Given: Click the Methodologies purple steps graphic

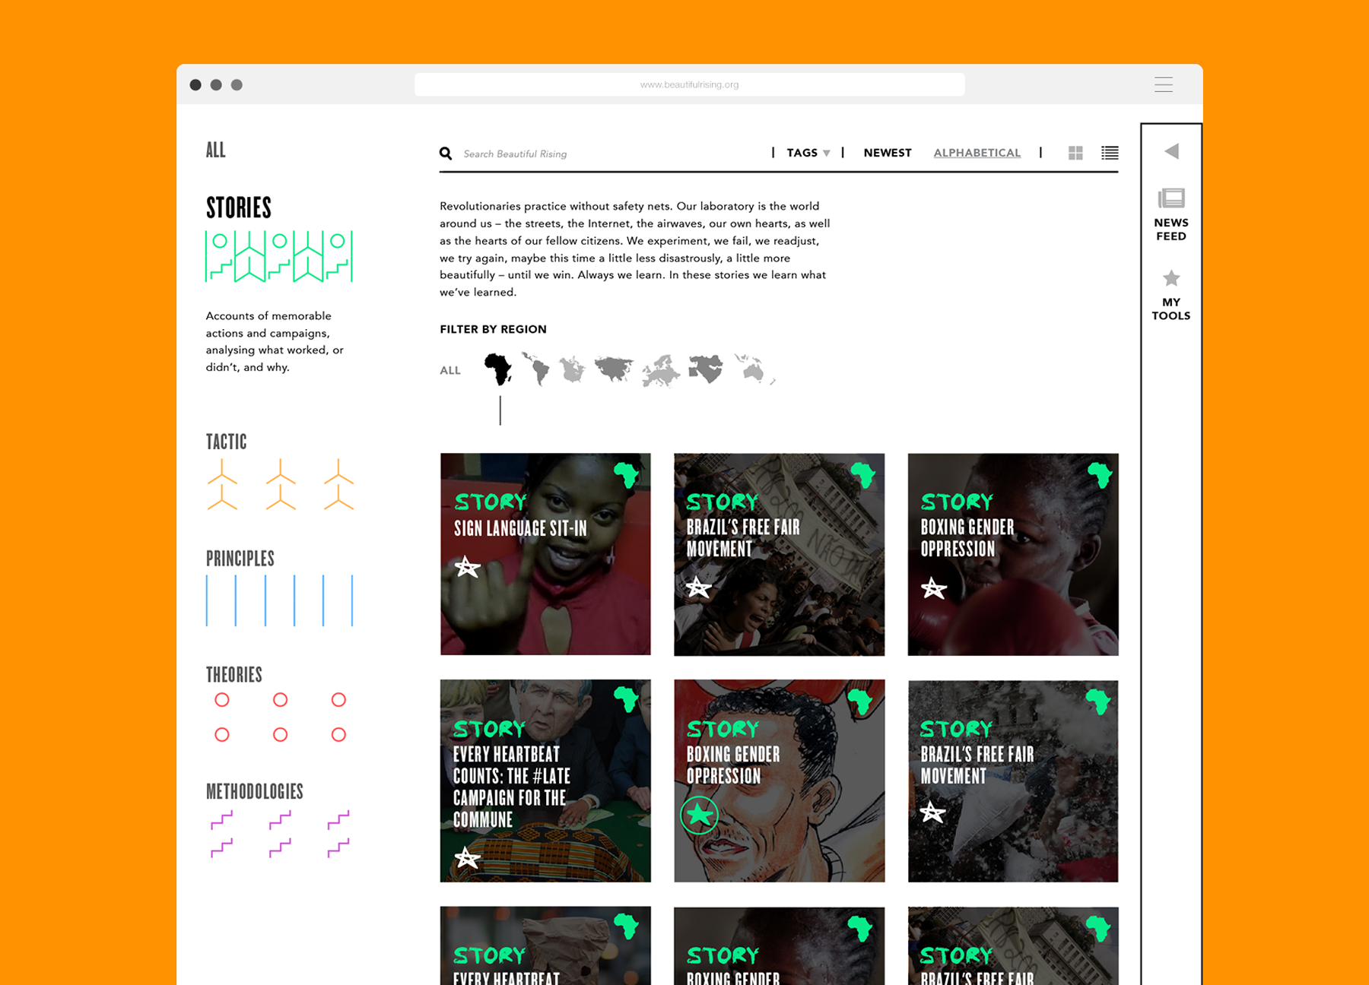Looking at the screenshot, I should pos(280,834).
